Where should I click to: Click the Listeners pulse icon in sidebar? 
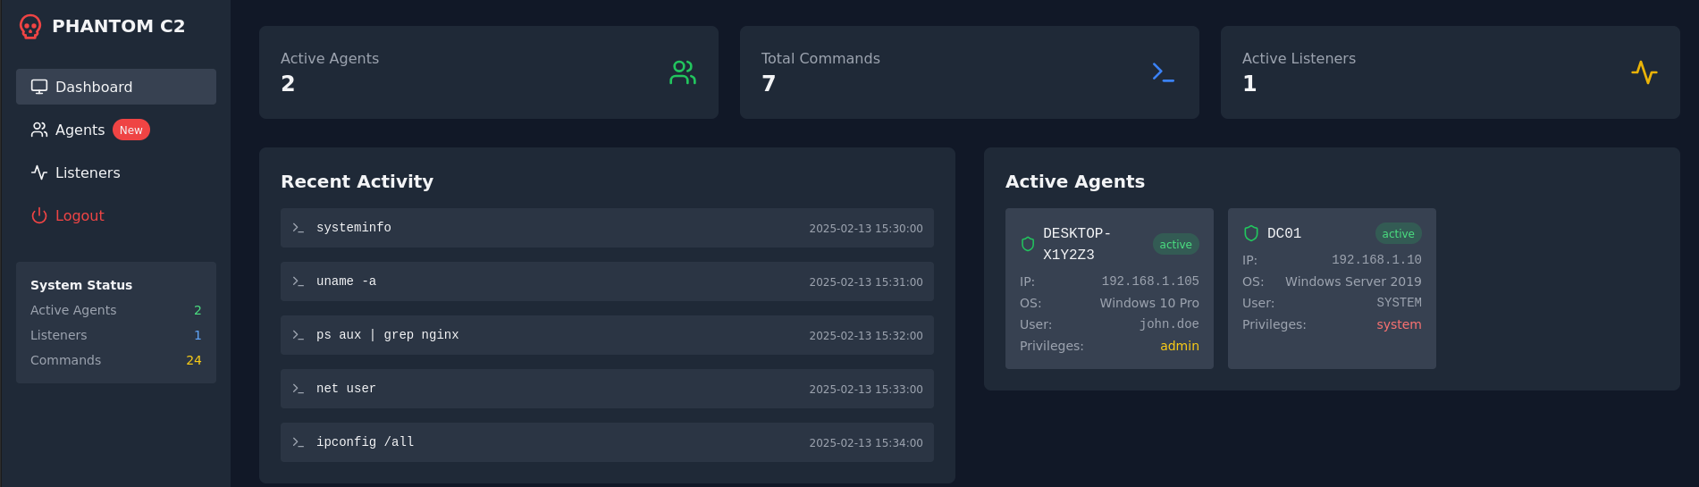tap(39, 172)
